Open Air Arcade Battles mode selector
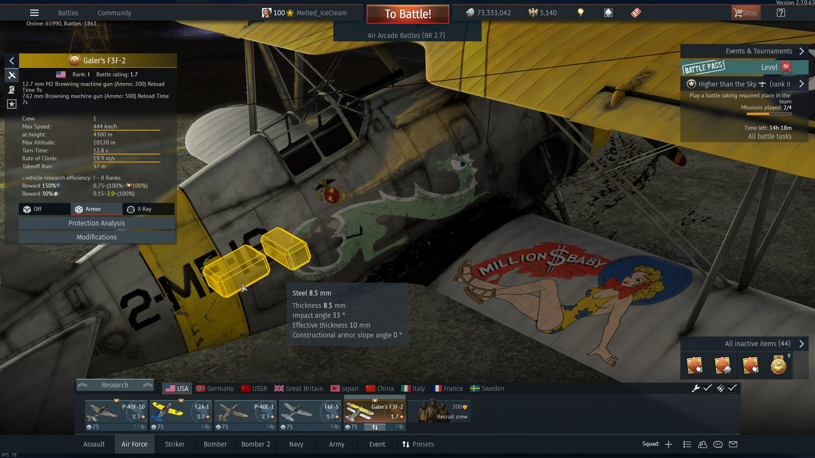 pos(407,35)
